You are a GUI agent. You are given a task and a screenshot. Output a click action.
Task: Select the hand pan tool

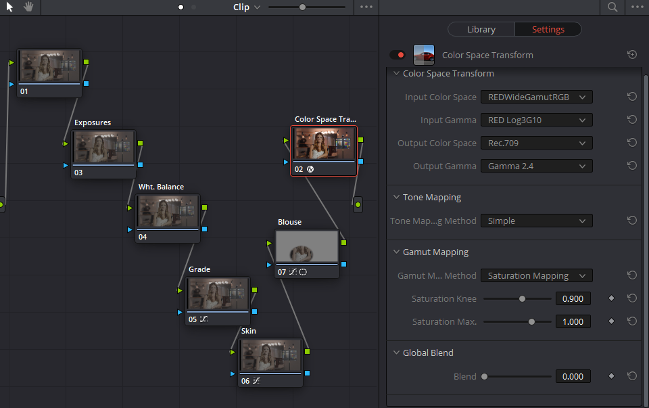coord(28,7)
